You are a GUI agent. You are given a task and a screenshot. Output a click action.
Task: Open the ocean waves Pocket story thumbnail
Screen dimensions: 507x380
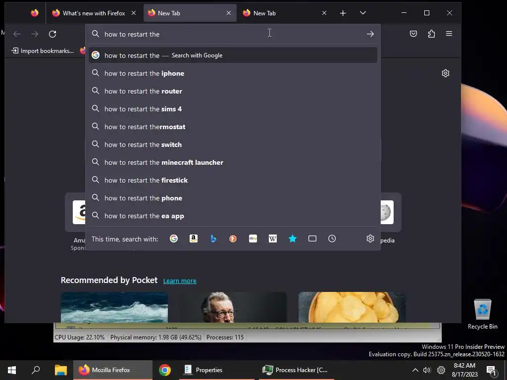114,307
